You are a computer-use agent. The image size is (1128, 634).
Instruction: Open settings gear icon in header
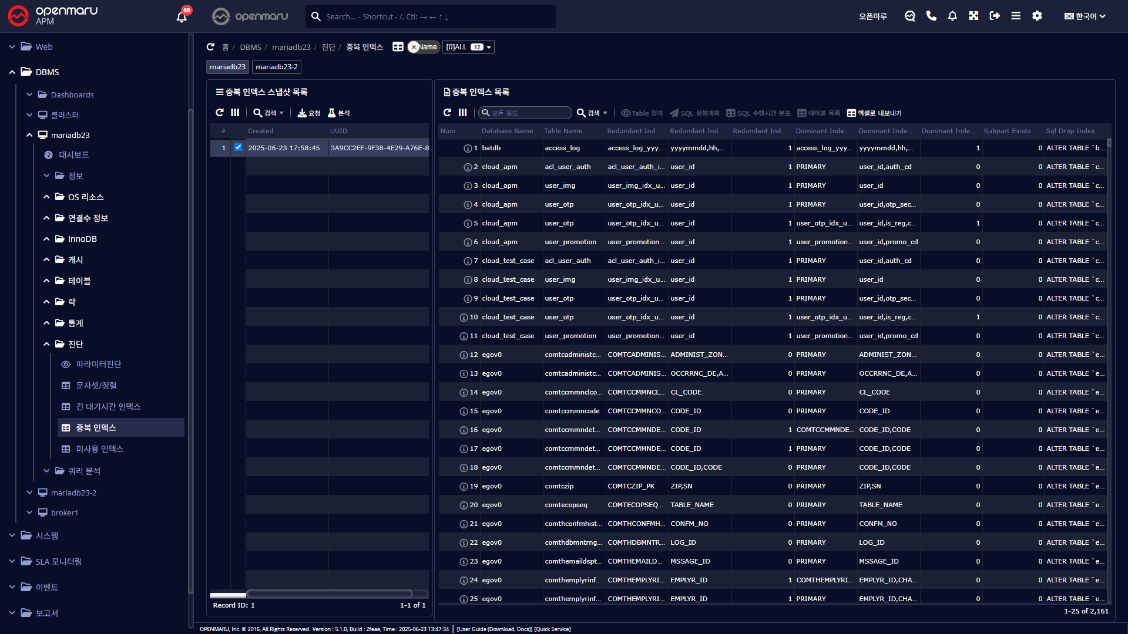click(1037, 16)
